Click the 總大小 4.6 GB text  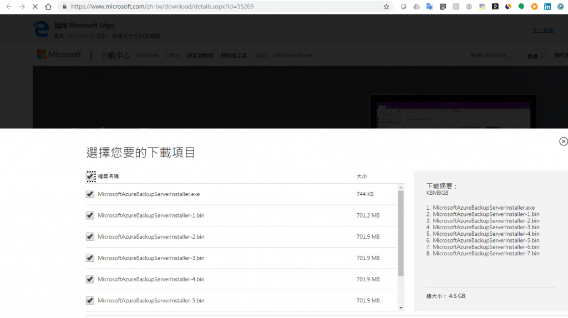pos(445,296)
